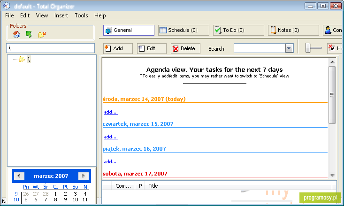Click the czwartek, marzec 15, 2007 heading
Image resolution: width=344 pixels, height=206 pixels.
click(138, 124)
